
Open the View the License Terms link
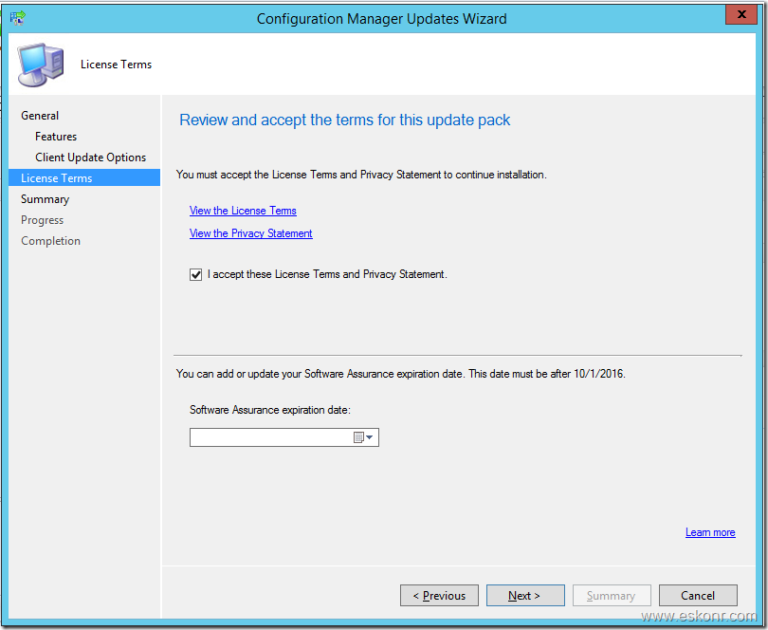[x=243, y=211]
